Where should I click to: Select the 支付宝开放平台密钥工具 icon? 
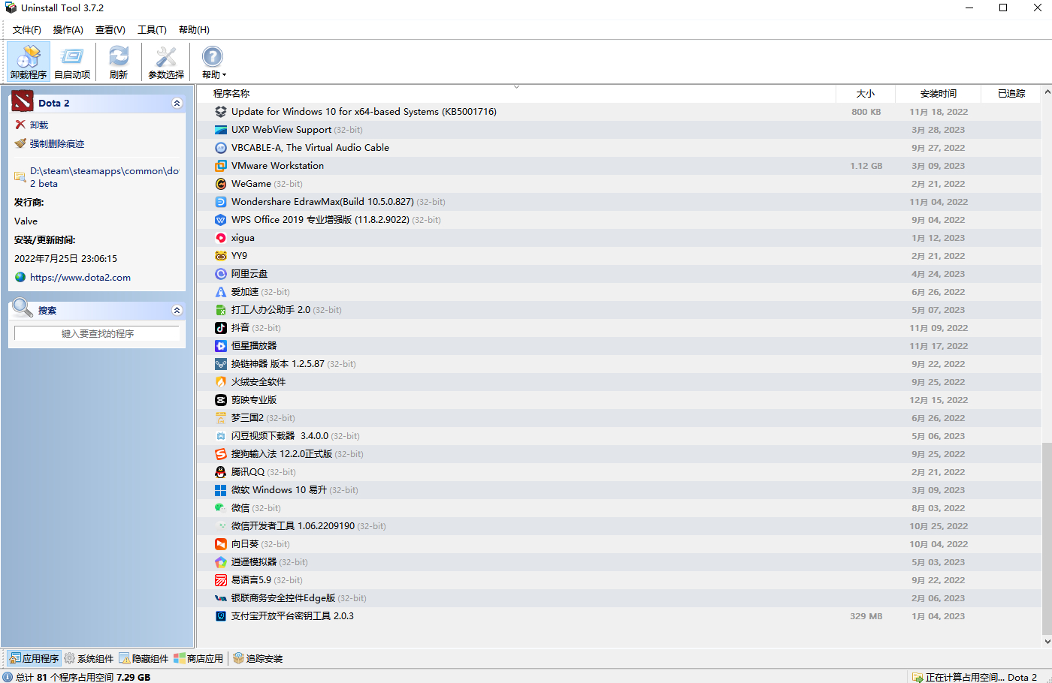pyautogui.click(x=221, y=616)
